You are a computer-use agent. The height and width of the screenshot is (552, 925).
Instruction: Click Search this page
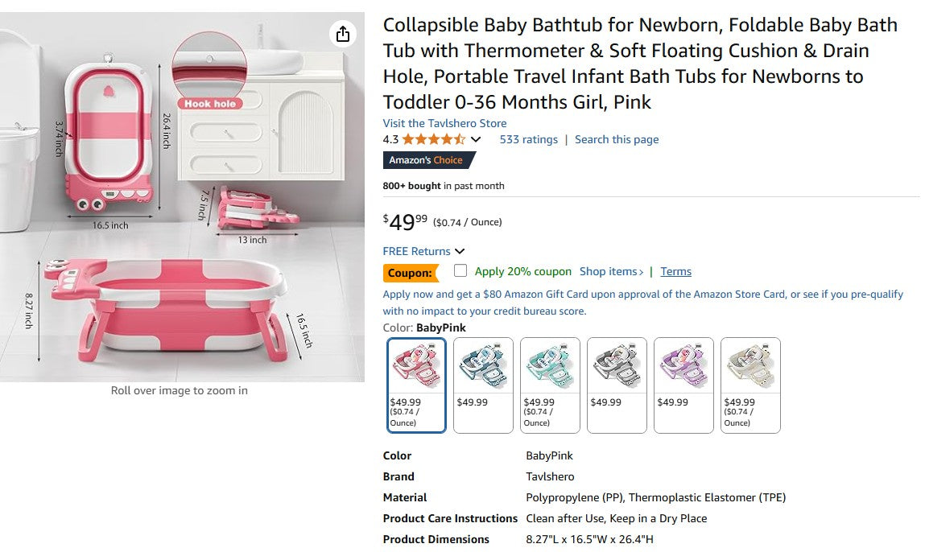(x=617, y=138)
